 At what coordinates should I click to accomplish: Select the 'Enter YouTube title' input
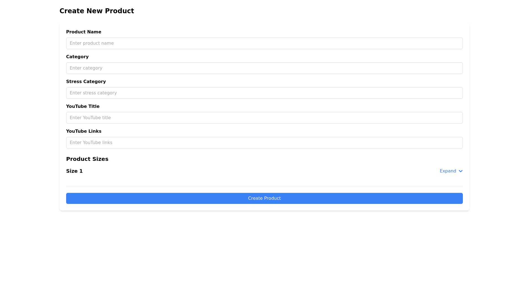coord(264,118)
